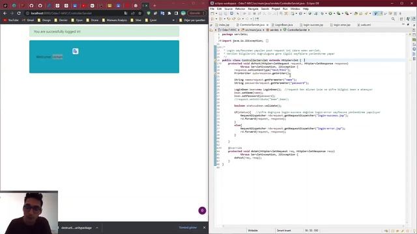Click Eclipse New toolbar icon
The width and height of the screenshot is (417, 234).
click(x=212, y=14)
